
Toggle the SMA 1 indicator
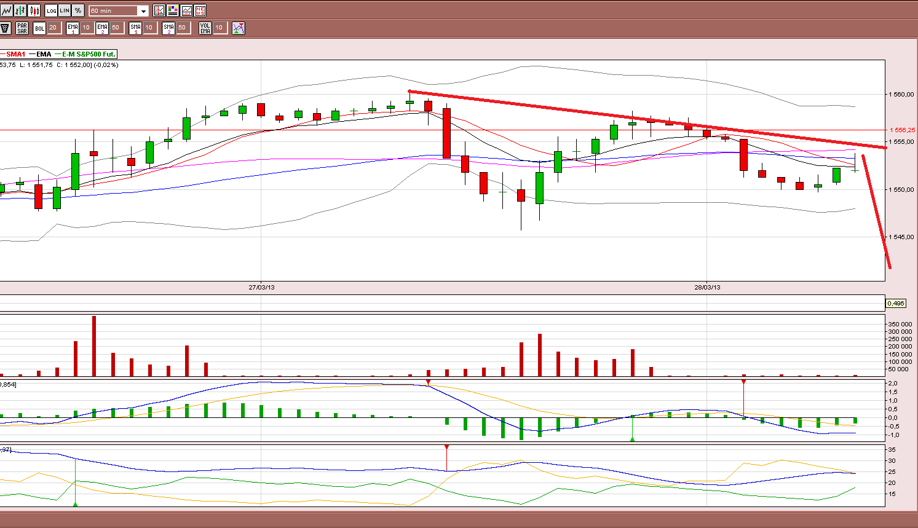point(135,28)
